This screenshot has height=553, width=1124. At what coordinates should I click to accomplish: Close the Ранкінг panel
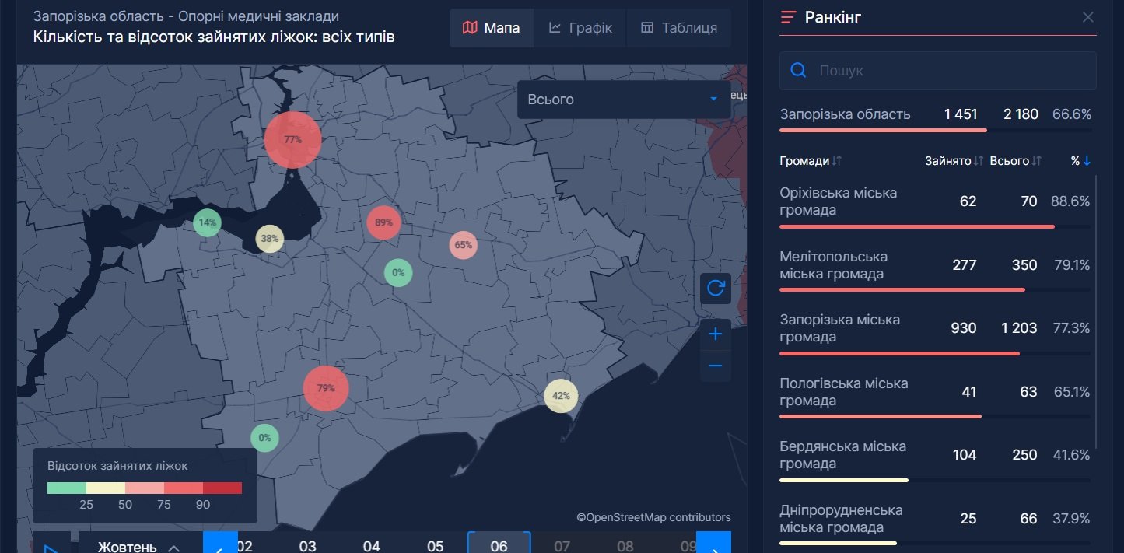pyautogui.click(x=1087, y=17)
